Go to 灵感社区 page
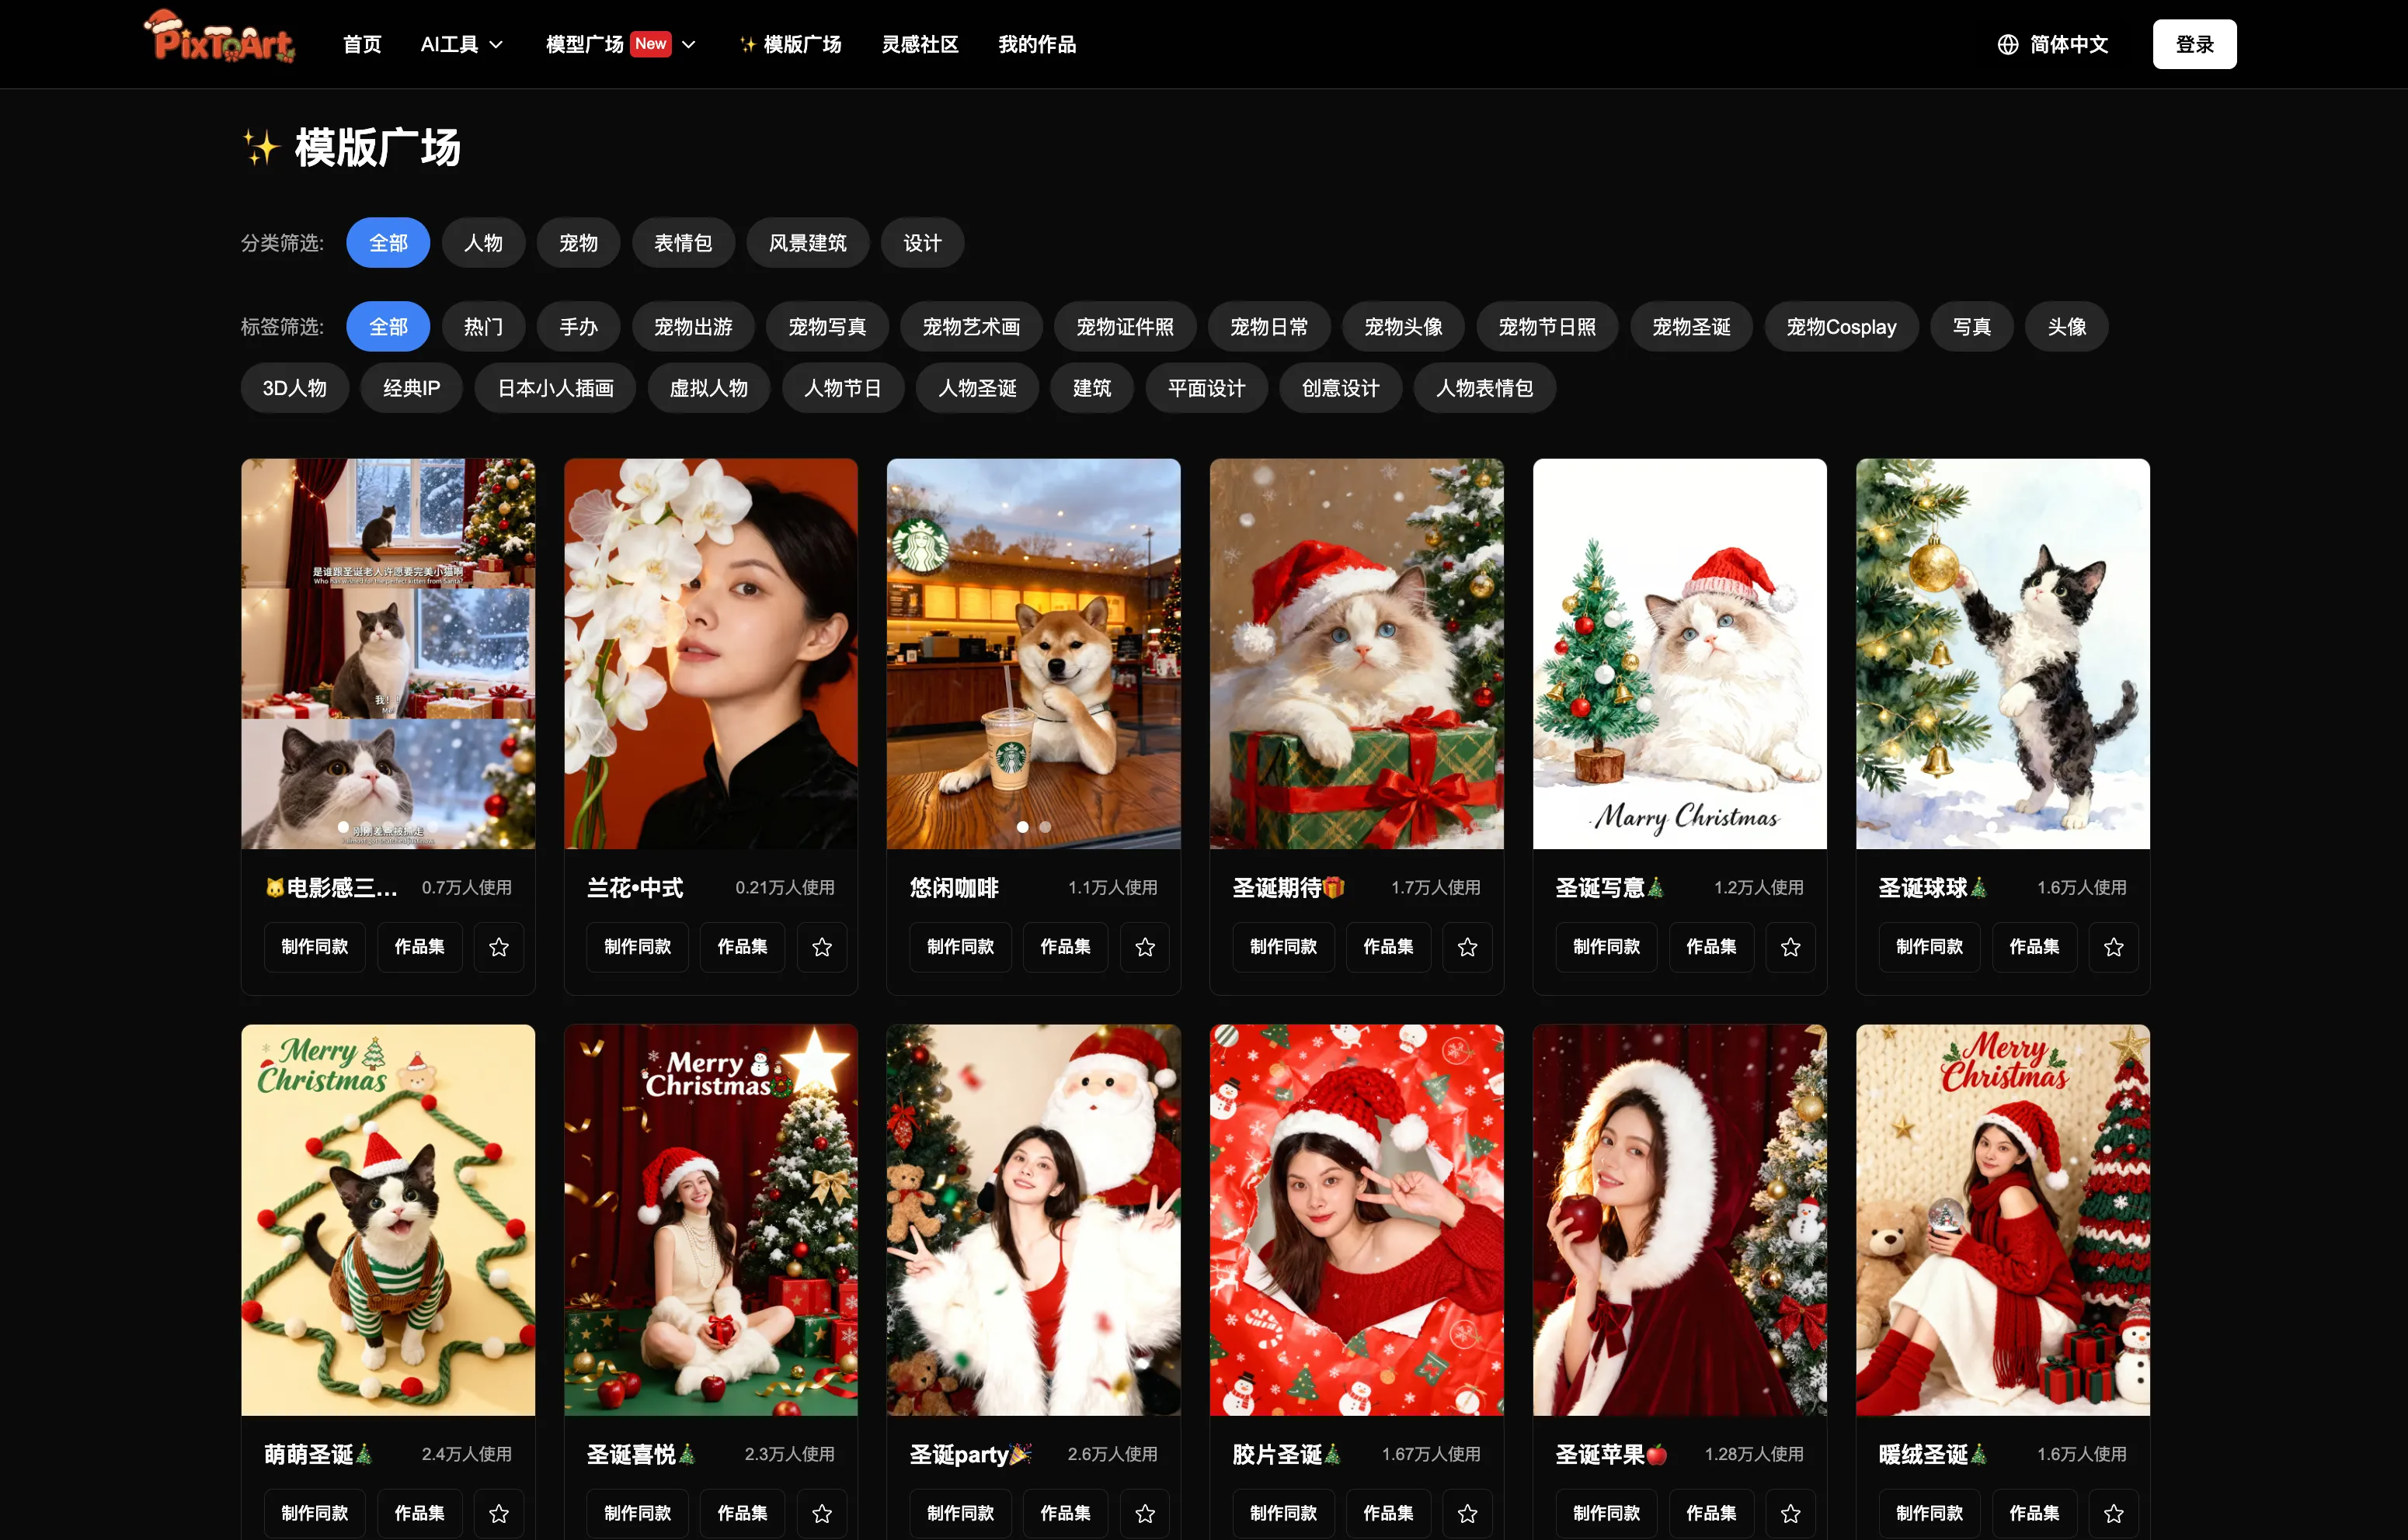Viewport: 2408px width, 1540px height. (920, 44)
